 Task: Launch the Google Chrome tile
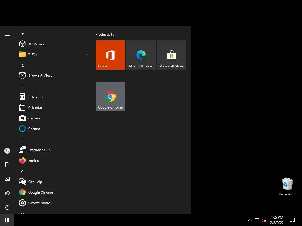pos(110,96)
